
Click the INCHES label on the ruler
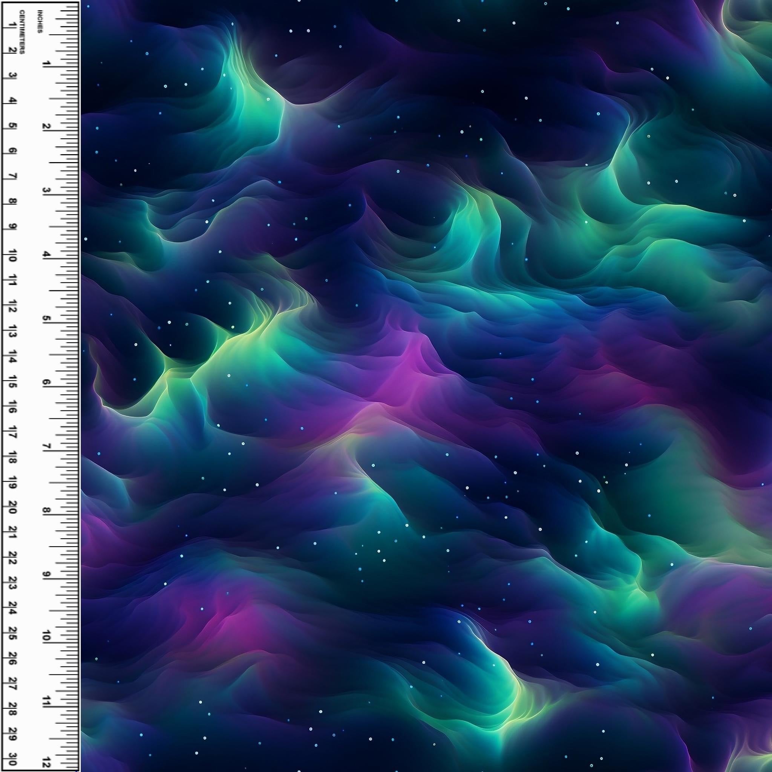[x=40, y=22]
